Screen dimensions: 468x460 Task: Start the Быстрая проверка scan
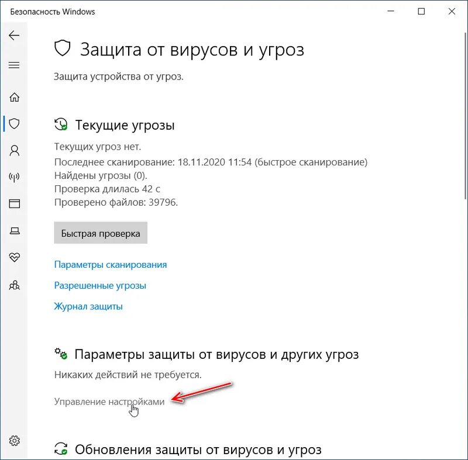click(x=101, y=233)
